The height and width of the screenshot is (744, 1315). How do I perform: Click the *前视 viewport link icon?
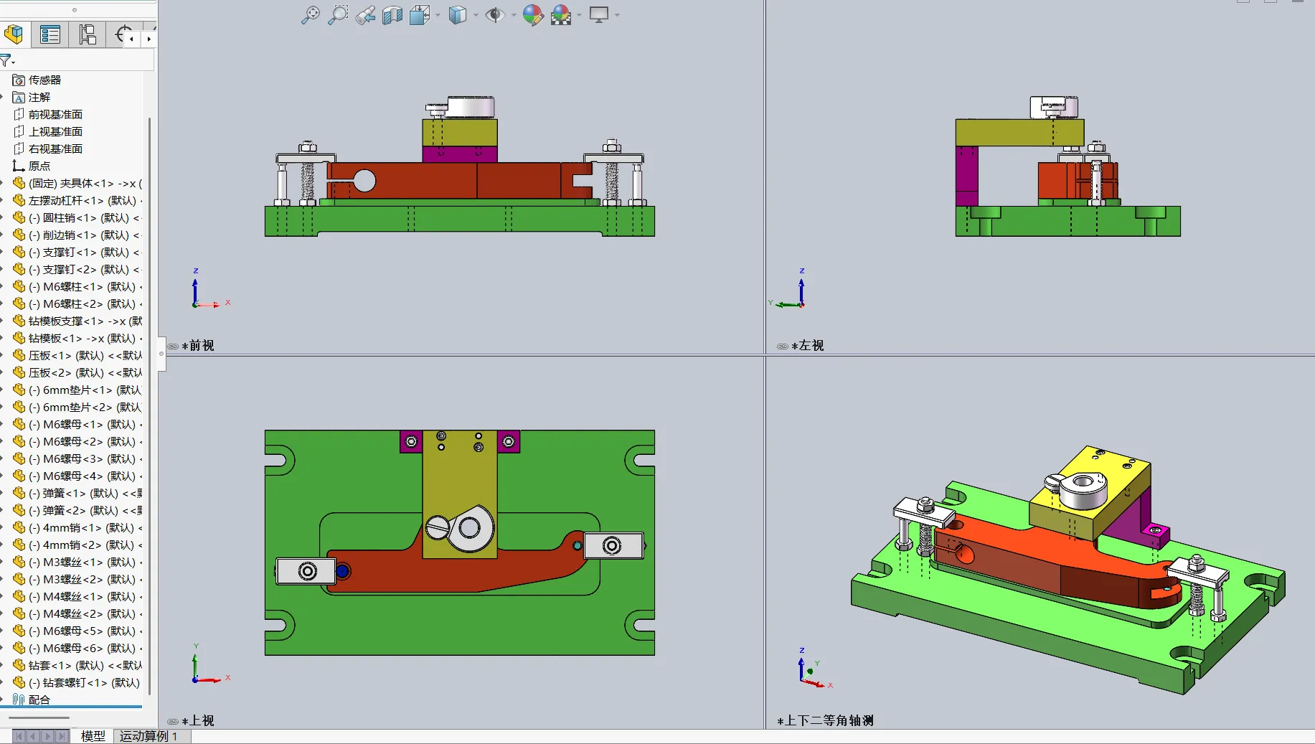173,346
